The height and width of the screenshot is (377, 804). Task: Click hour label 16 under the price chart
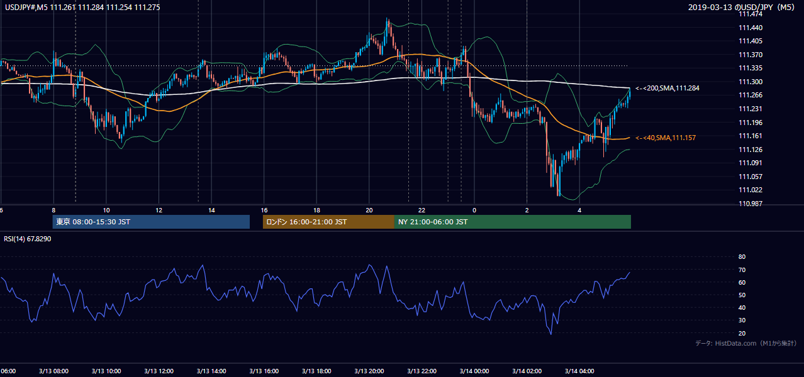[x=265, y=210]
